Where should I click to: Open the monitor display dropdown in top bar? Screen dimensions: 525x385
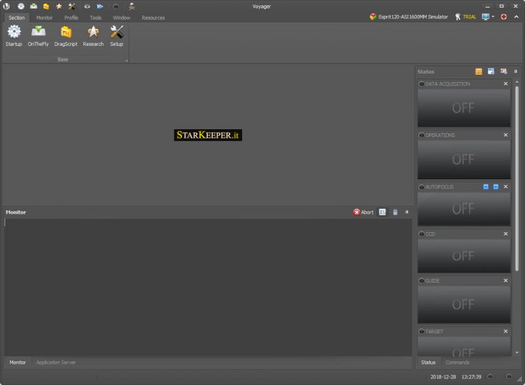(x=488, y=16)
